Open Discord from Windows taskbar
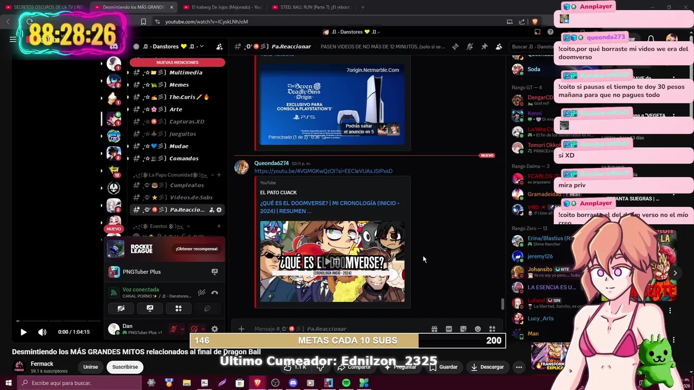The height and width of the screenshot is (390, 694). pyautogui.click(x=293, y=383)
